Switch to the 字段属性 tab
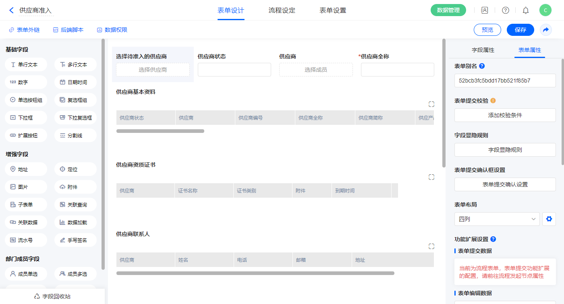 pyautogui.click(x=483, y=50)
